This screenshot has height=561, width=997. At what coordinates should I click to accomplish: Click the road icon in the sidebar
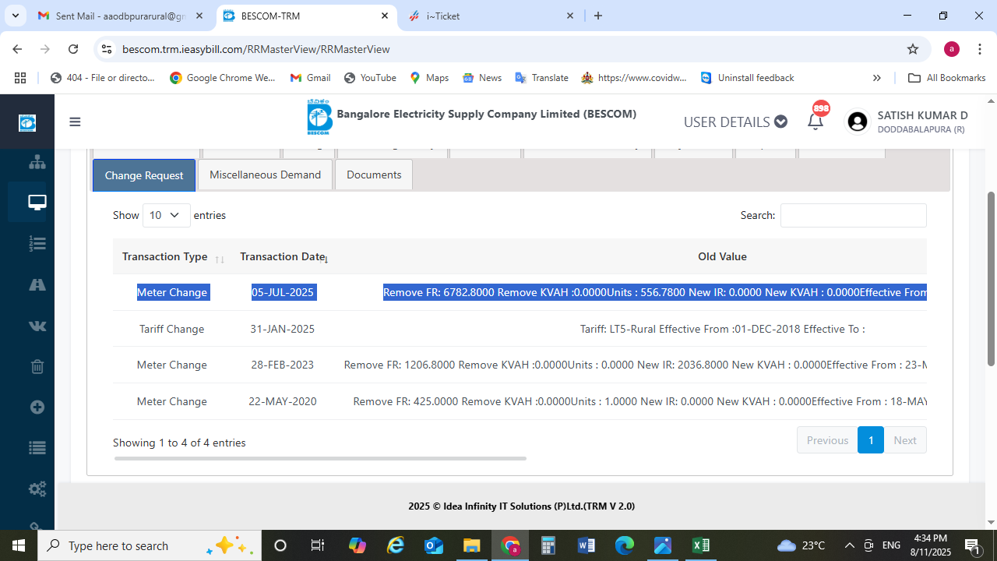coord(37,284)
